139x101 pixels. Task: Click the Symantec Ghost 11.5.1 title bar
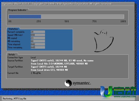(68, 4)
